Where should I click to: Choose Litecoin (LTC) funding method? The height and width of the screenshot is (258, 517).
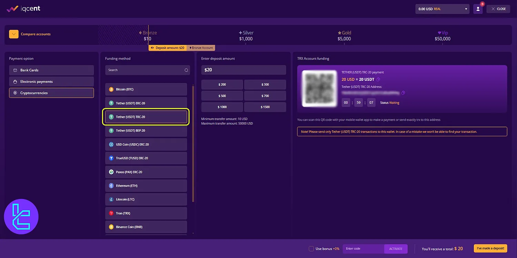click(x=146, y=200)
